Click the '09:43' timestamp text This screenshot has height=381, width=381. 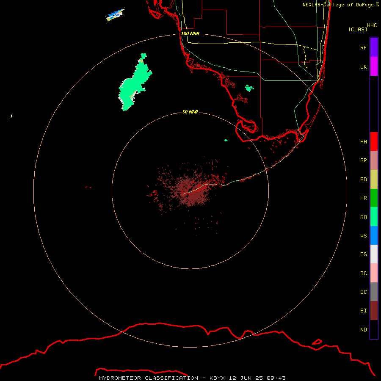click(276, 378)
